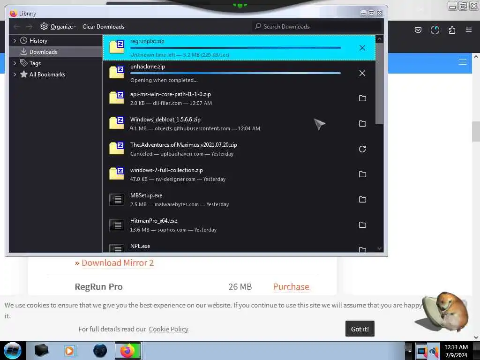Click downloads list scrollbar thumb

pos(379,83)
